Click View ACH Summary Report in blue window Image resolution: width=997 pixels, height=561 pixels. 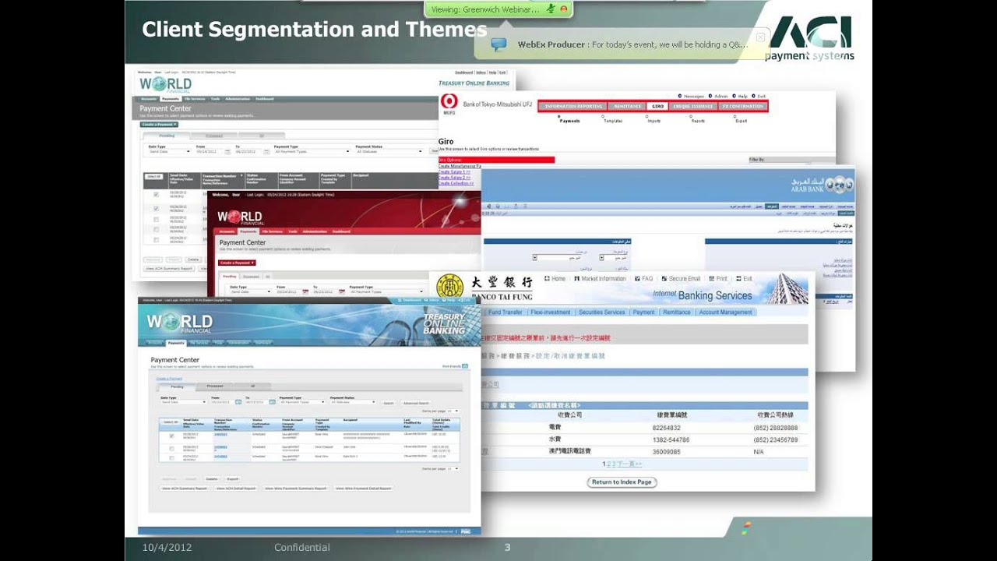pyautogui.click(x=184, y=489)
